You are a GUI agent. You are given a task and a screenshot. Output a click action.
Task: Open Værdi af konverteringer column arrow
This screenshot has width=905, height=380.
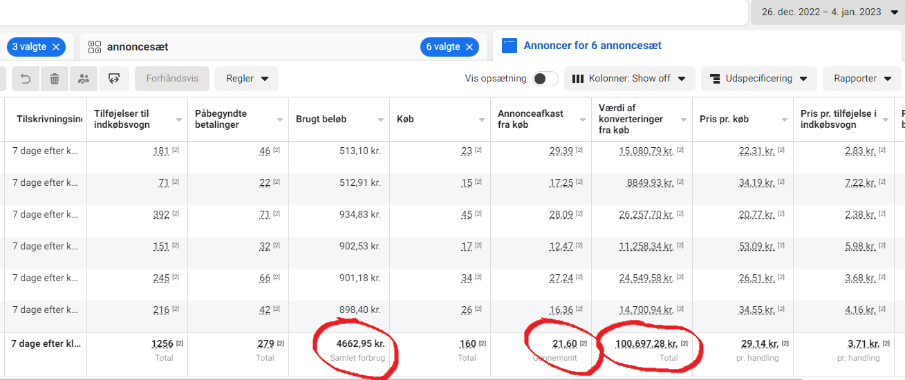pos(684,120)
